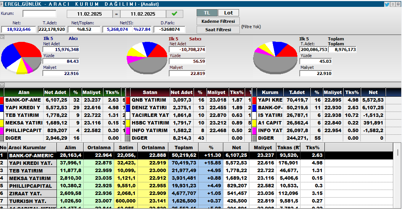The width and height of the screenshot is (402, 209).
Task: Click the start date field 11.02.2025
Action: [89, 14]
